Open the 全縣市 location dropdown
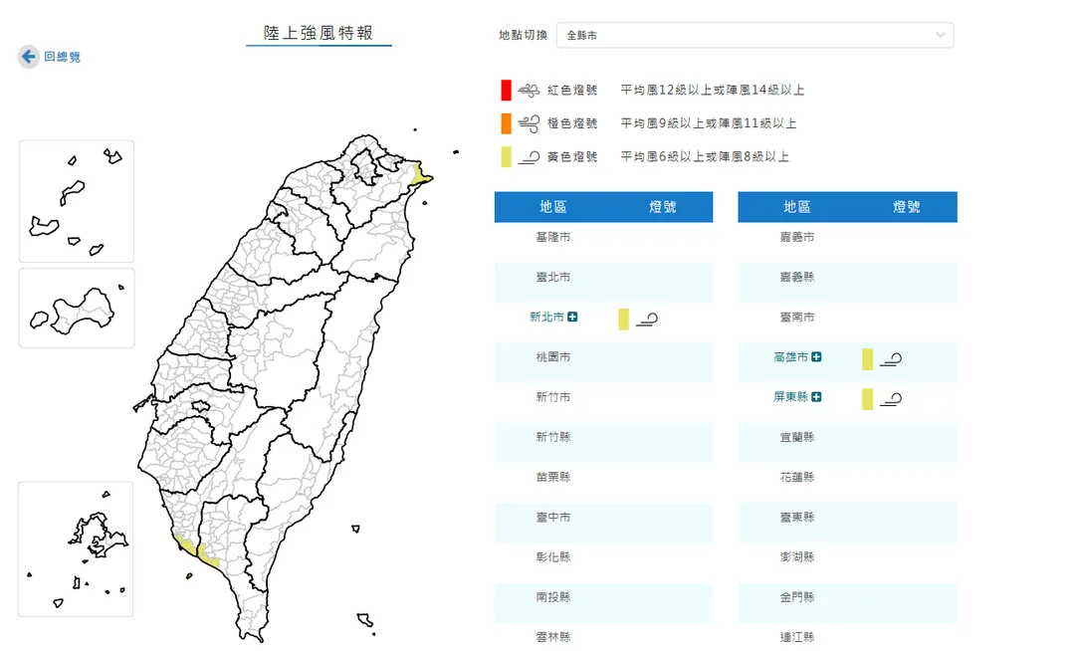 754,35
